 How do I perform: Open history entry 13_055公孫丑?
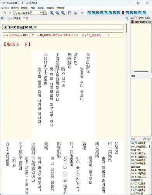[x=138, y=184]
